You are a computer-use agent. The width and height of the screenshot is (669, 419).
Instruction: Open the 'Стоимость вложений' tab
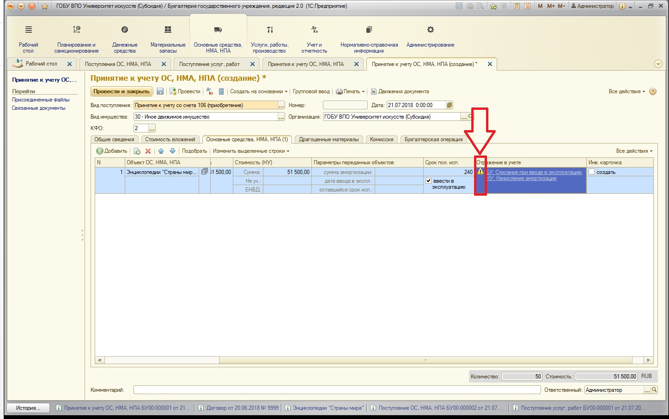click(x=170, y=139)
